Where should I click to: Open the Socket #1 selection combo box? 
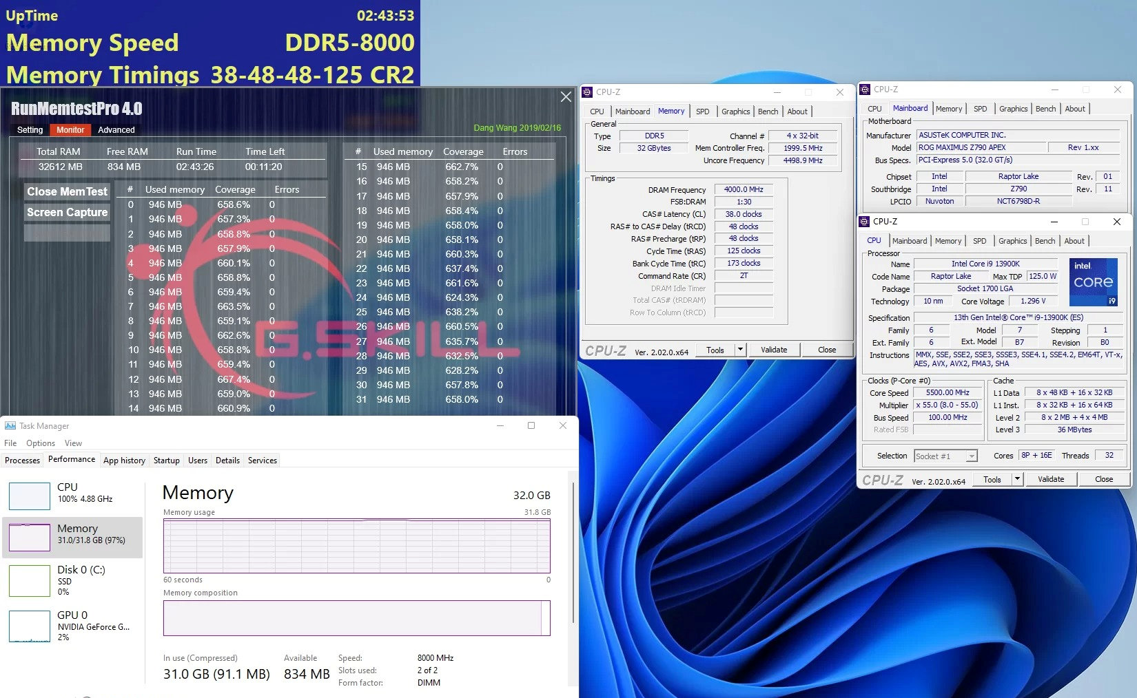(x=946, y=456)
